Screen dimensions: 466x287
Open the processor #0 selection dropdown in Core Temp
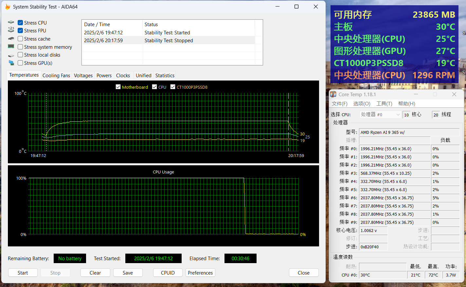[x=380, y=115]
